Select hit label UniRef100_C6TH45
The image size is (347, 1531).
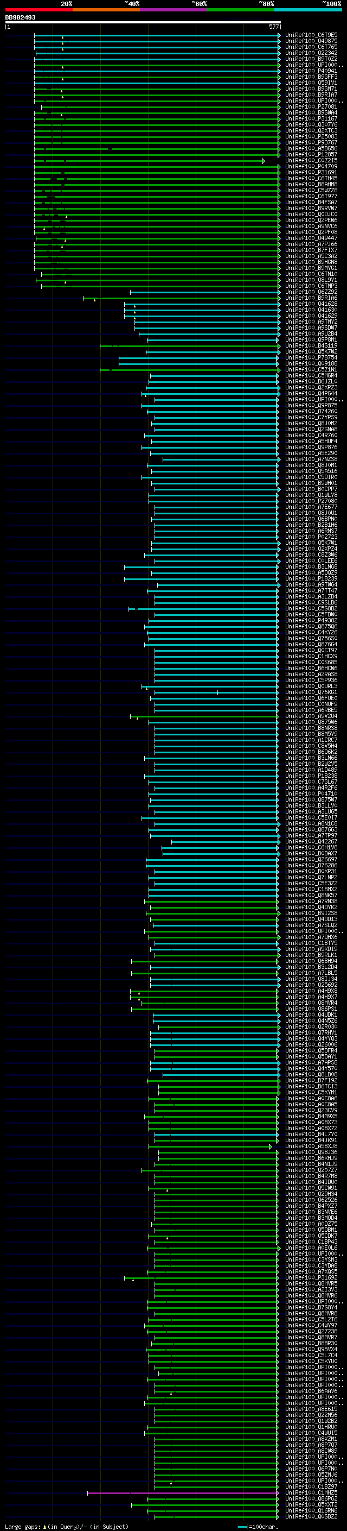click(311, 178)
